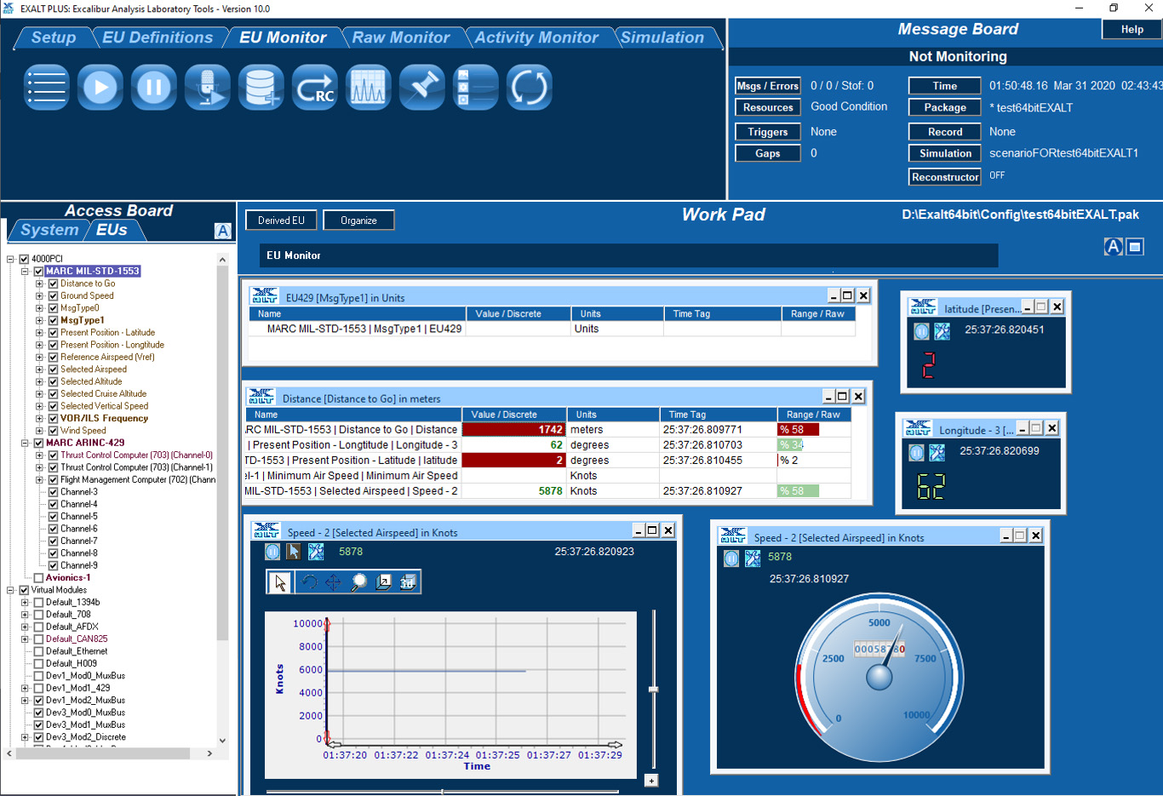Screen dimensions: 1163x796
Task: Click the plane icon in latitude widget
Action: [x=942, y=331]
